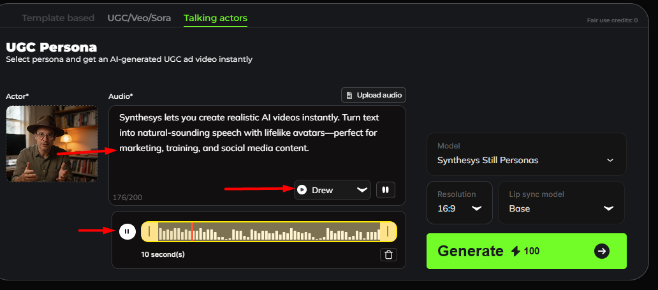This screenshot has height=290, width=658.
Task: Delete the audio clip with trash icon
Action: (388, 255)
